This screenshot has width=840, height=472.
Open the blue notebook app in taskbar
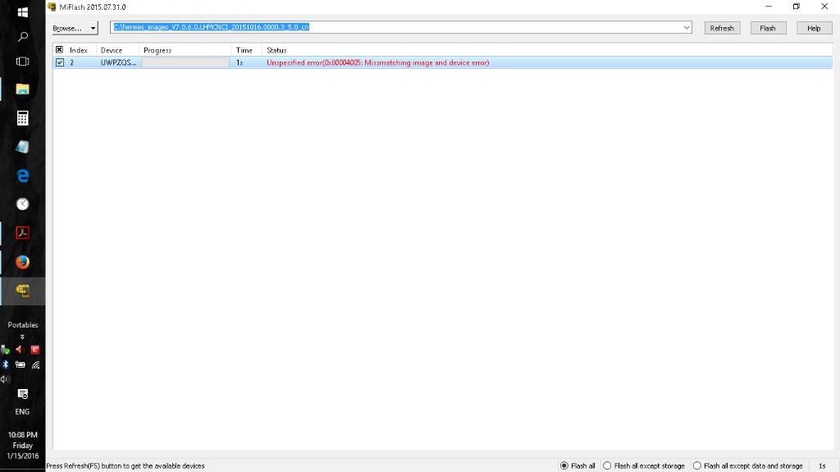coord(22,147)
